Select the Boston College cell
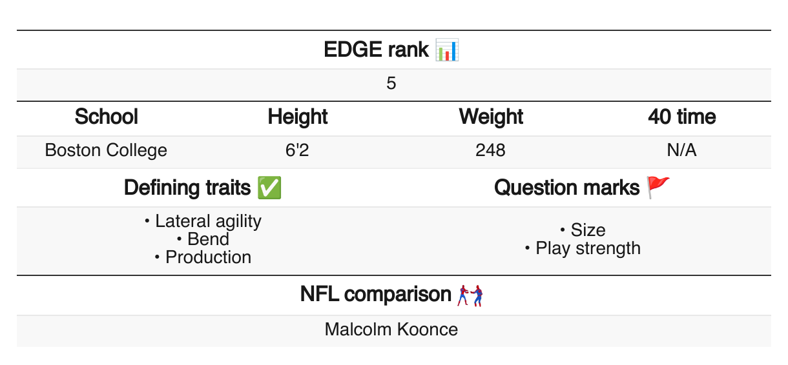788x365 pixels. 106,150
